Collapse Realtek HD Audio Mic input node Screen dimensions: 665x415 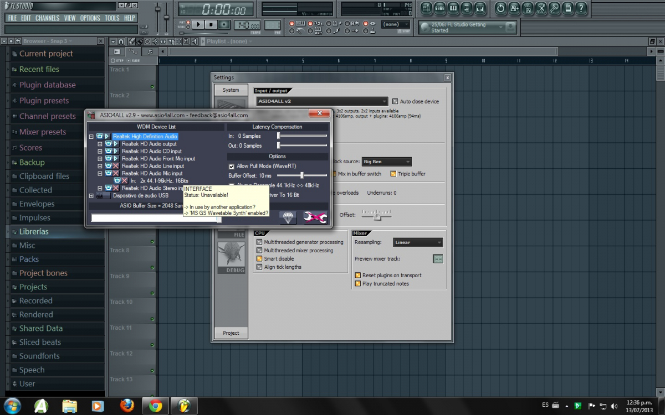(100, 173)
